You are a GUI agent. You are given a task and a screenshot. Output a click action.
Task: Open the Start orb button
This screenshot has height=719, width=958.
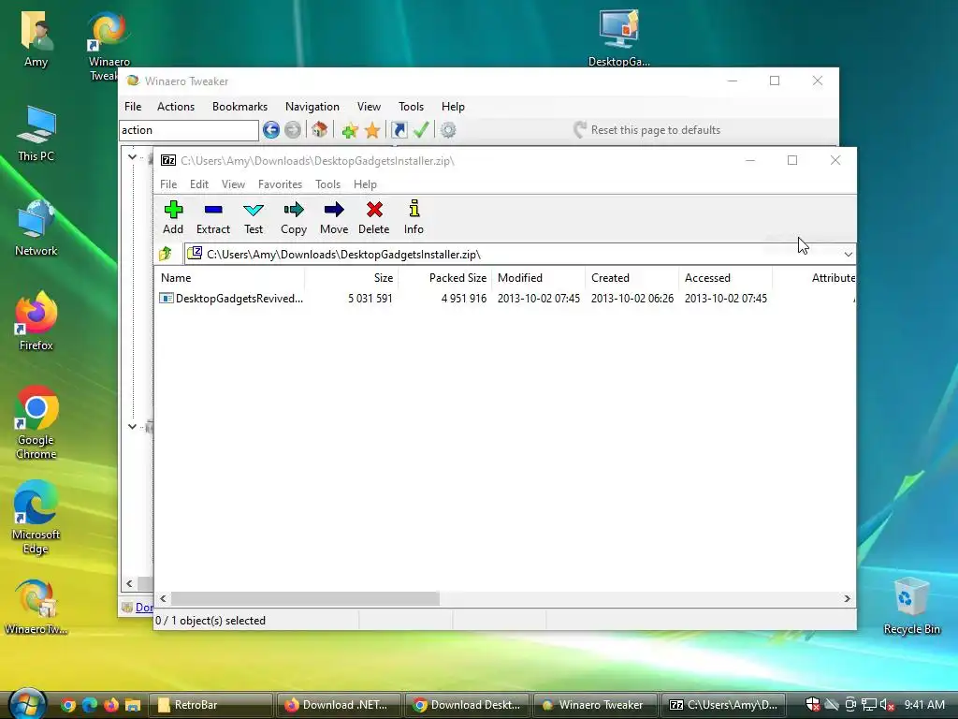click(x=27, y=703)
